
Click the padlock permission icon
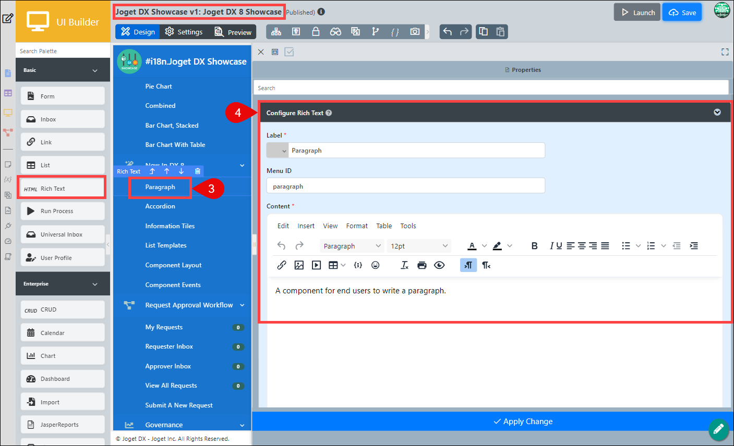point(316,32)
